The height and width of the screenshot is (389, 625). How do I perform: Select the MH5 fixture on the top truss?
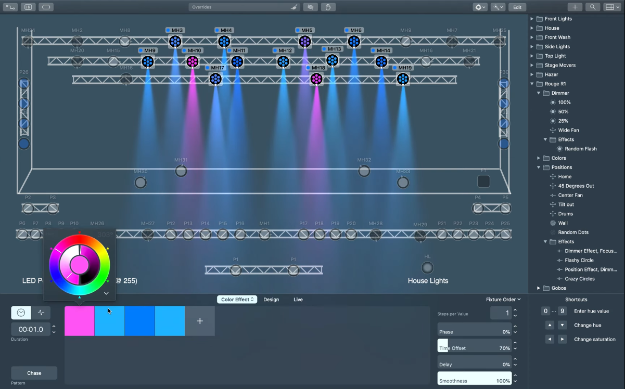305,41
